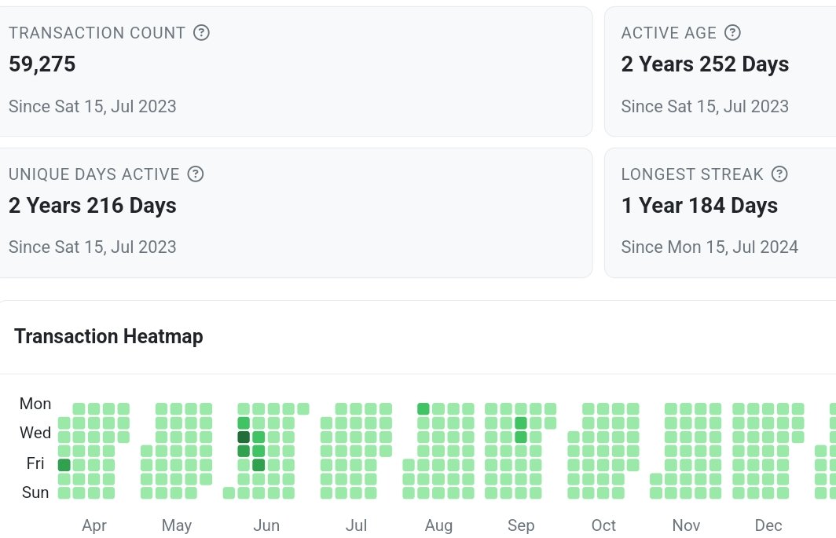Show the Longest Streak help icon

point(779,174)
